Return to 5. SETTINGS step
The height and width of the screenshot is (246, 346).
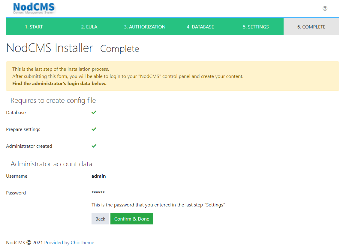click(x=256, y=27)
